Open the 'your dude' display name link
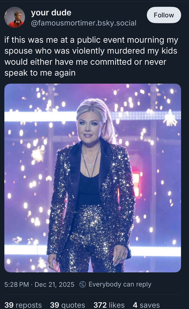This screenshot has width=189, height=309. point(51,13)
